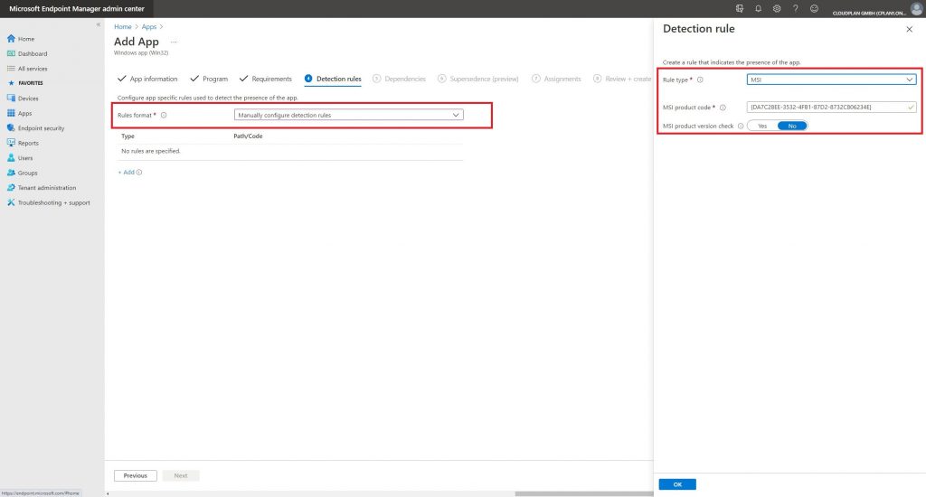Click the horizontal scrollbar at the bottom
The height and width of the screenshot is (497, 926).
[583, 493]
